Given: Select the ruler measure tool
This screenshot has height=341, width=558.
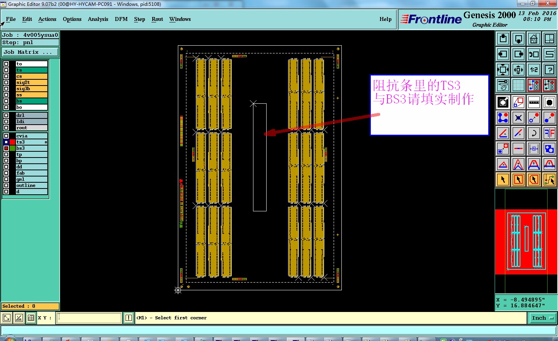Looking at the screenshot, I should pos(534,102).
